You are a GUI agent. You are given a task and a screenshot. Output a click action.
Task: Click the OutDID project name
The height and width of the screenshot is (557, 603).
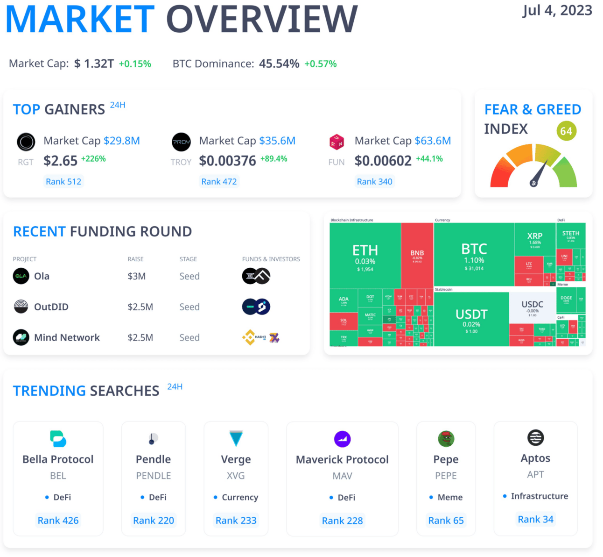pos(51,307)
